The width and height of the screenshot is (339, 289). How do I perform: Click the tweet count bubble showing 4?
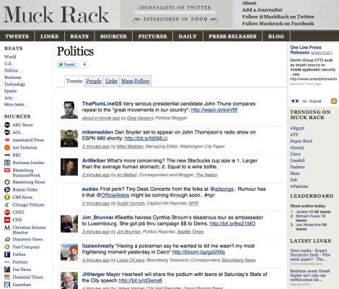coord(84,64)
